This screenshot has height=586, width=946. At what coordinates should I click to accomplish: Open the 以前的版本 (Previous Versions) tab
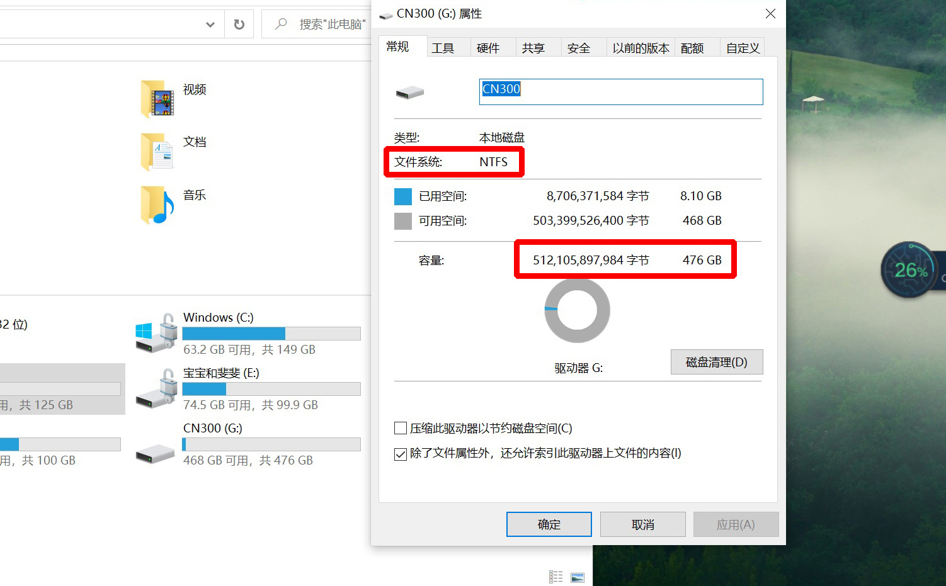click(641, 48)
